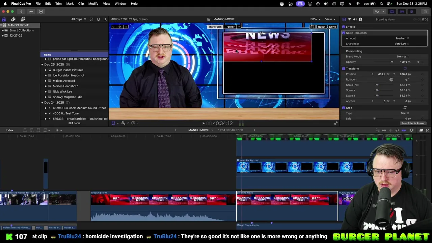Open the keyword editor key icon
The image size is (432, 243).
point(31,11)
